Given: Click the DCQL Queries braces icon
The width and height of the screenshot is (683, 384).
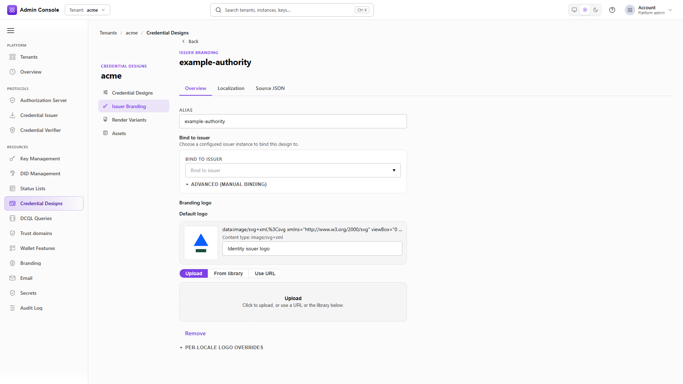Looking at the screenshot, I should pyautogui.click(x=12, y=218).
